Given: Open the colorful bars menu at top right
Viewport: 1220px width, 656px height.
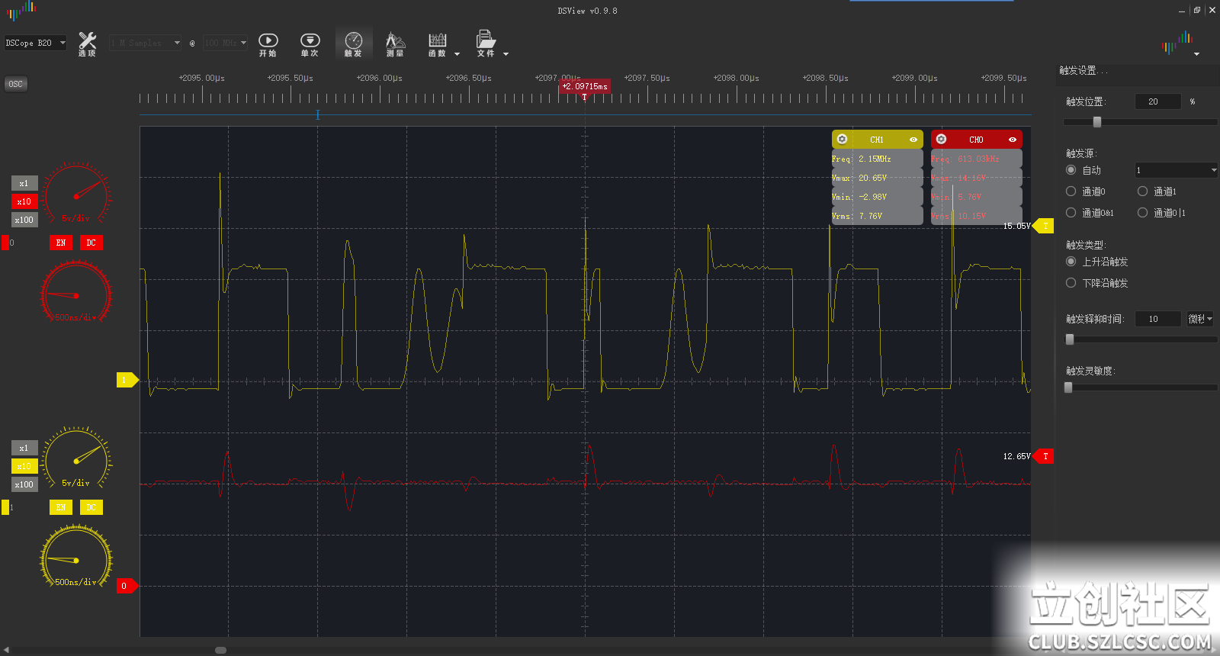Looking at the screenshot, I should click(1177, 43).
